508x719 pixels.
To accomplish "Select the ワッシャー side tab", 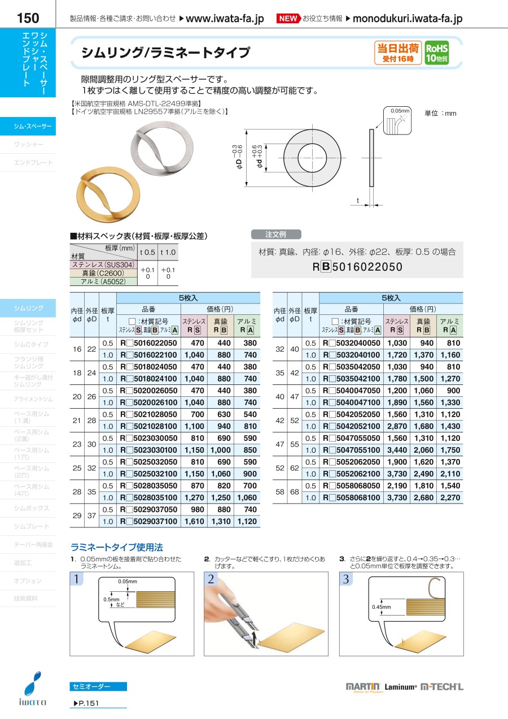I will click(x=28, y=145).
